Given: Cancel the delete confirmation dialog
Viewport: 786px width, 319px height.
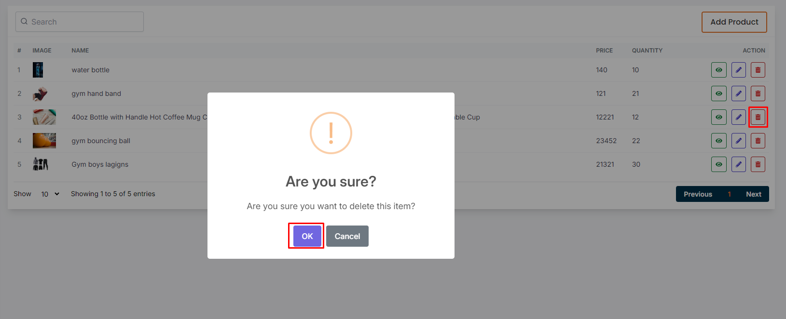Looking at the screenshot, I should (x=347, y=236).
